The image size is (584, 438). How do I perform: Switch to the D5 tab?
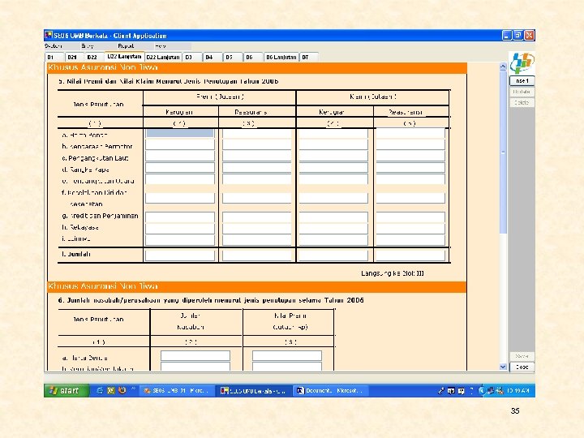click(233, 57)
